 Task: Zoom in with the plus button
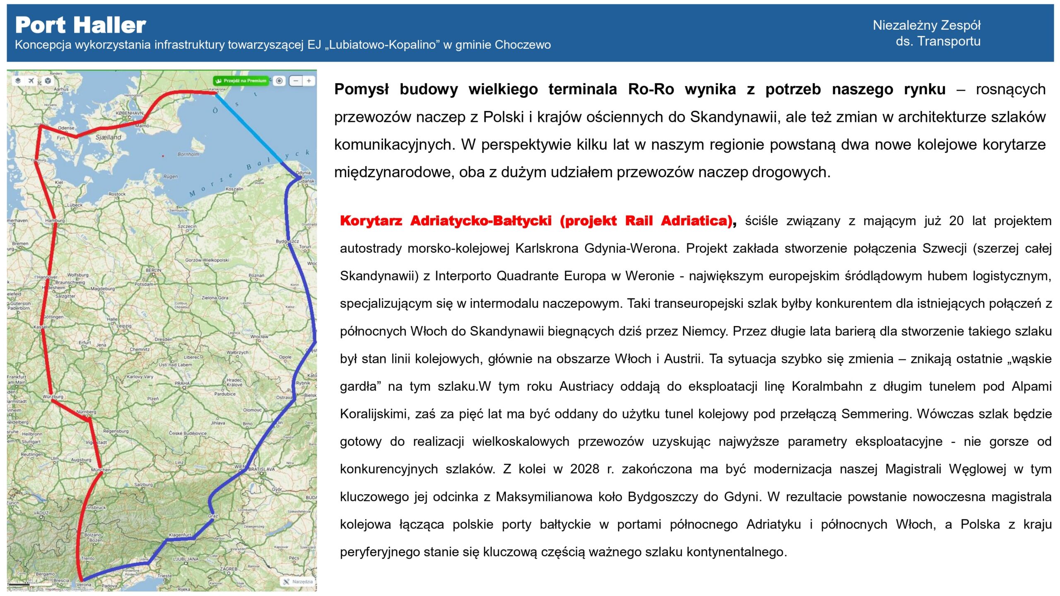pyautogui.click(x=309, y=81)
